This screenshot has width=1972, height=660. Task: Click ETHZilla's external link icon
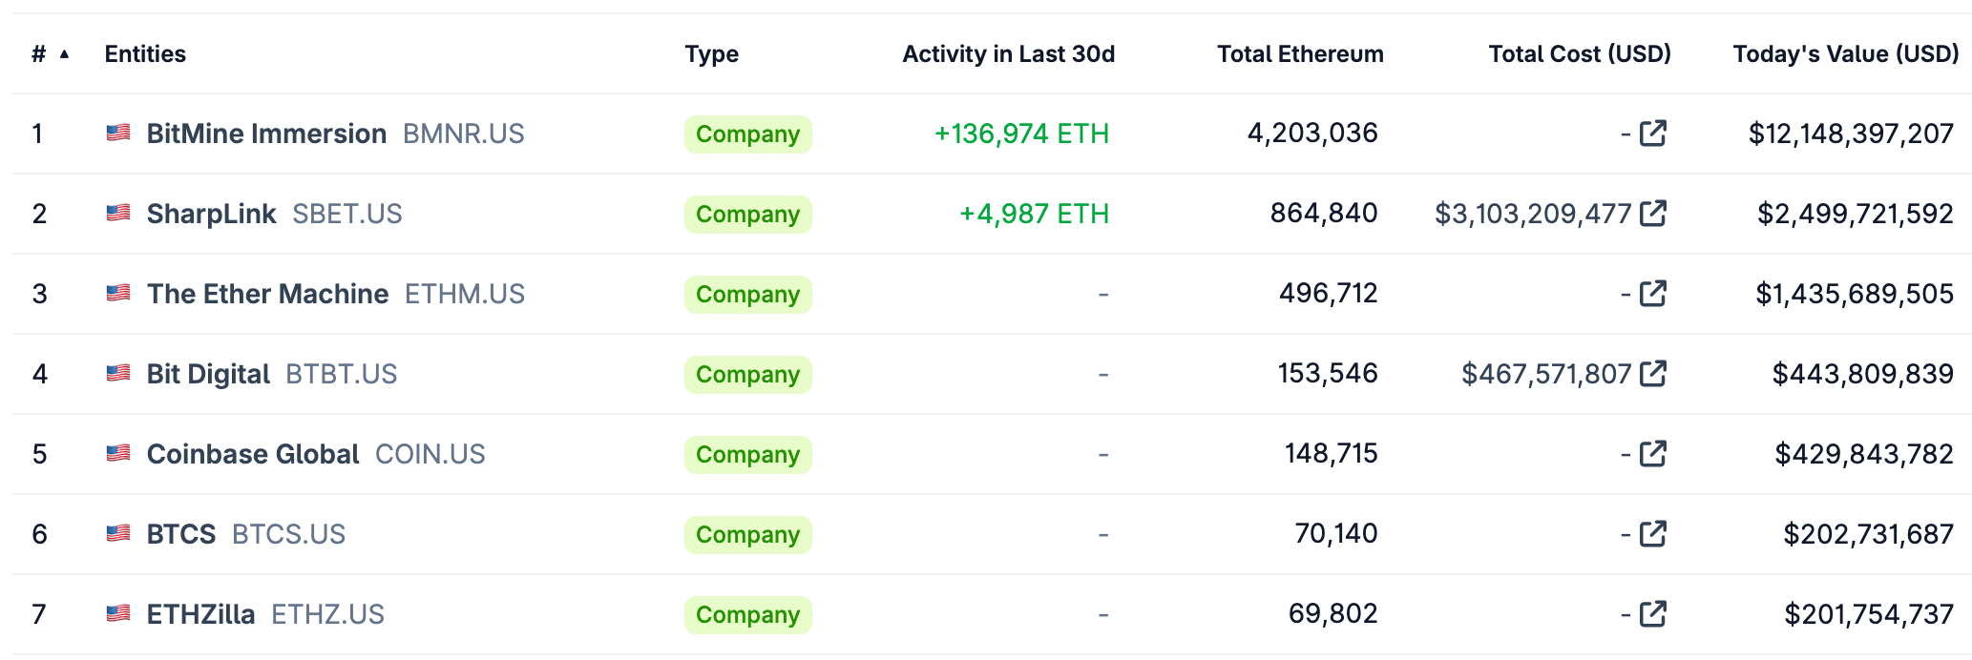(1654, 614)
